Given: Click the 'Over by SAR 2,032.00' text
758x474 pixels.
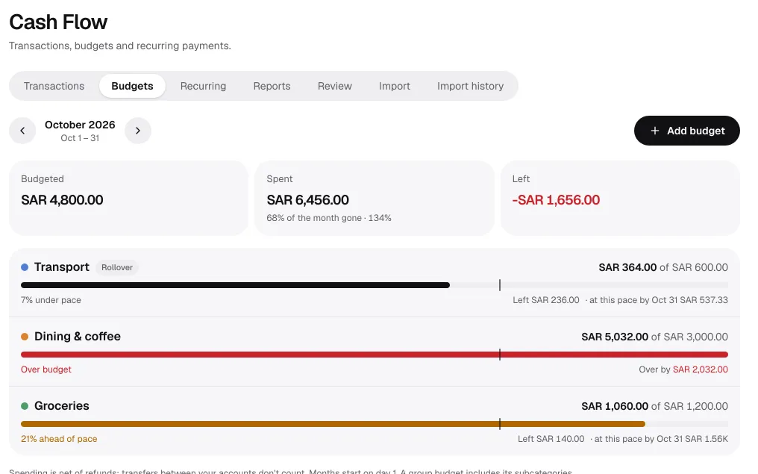Looking at the screenshot, I should 683,369.
